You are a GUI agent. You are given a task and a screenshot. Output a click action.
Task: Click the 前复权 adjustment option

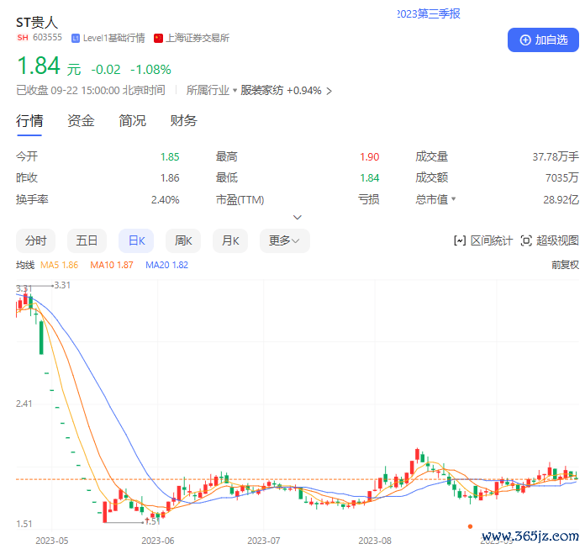click(565, 265)
